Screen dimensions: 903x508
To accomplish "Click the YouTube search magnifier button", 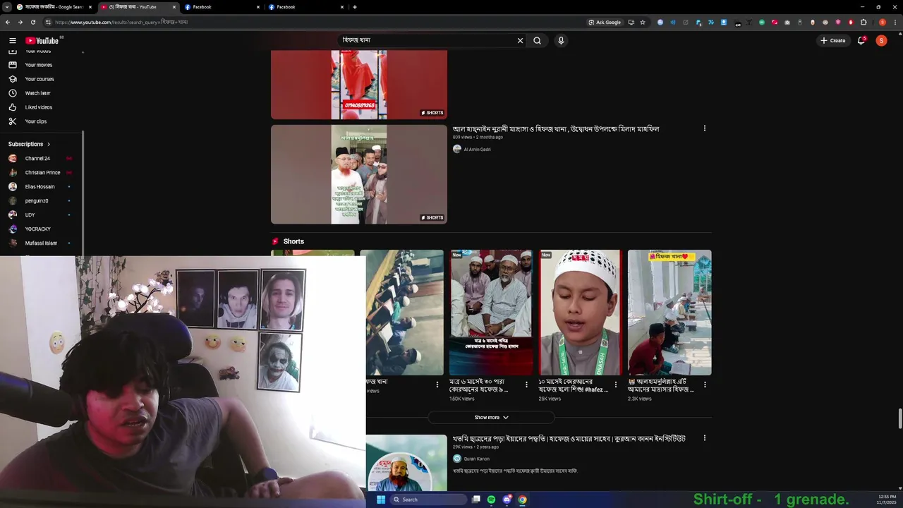I will coord(537,40).
